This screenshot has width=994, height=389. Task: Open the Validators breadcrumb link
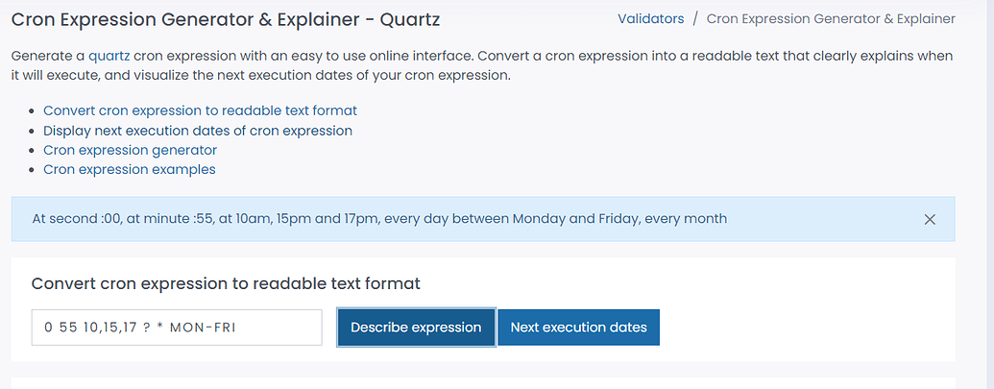(x=650, y=18)
